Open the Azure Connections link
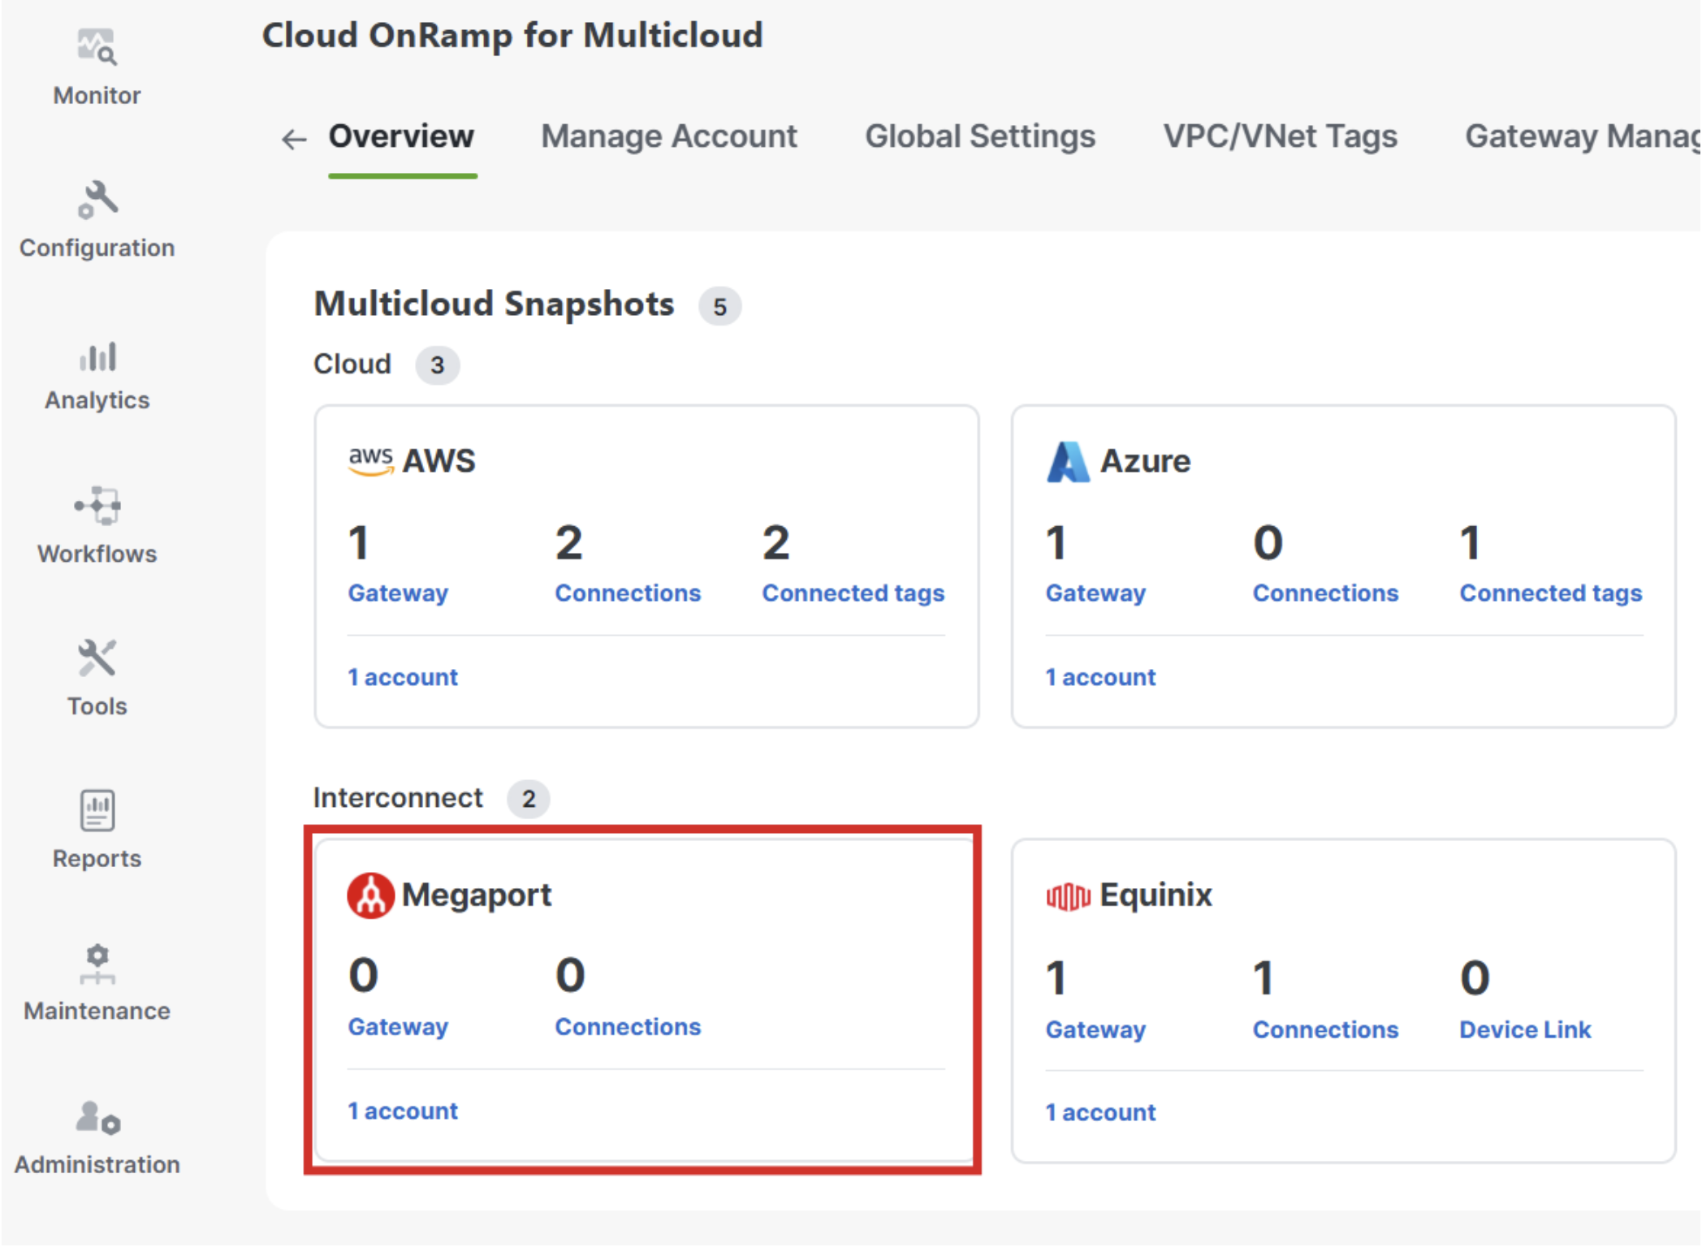This screenshot has width=1702, height=1247. [x=1325, y=593]
